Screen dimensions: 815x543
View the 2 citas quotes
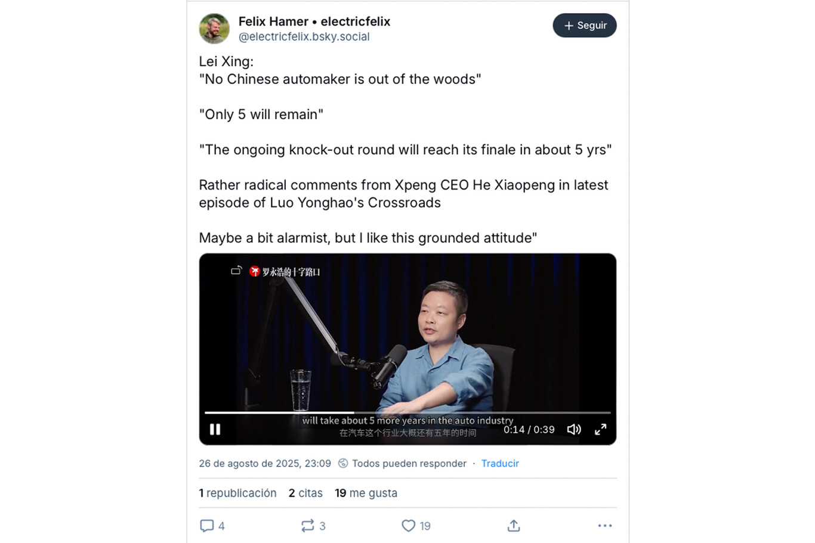(x=305, y=493)
